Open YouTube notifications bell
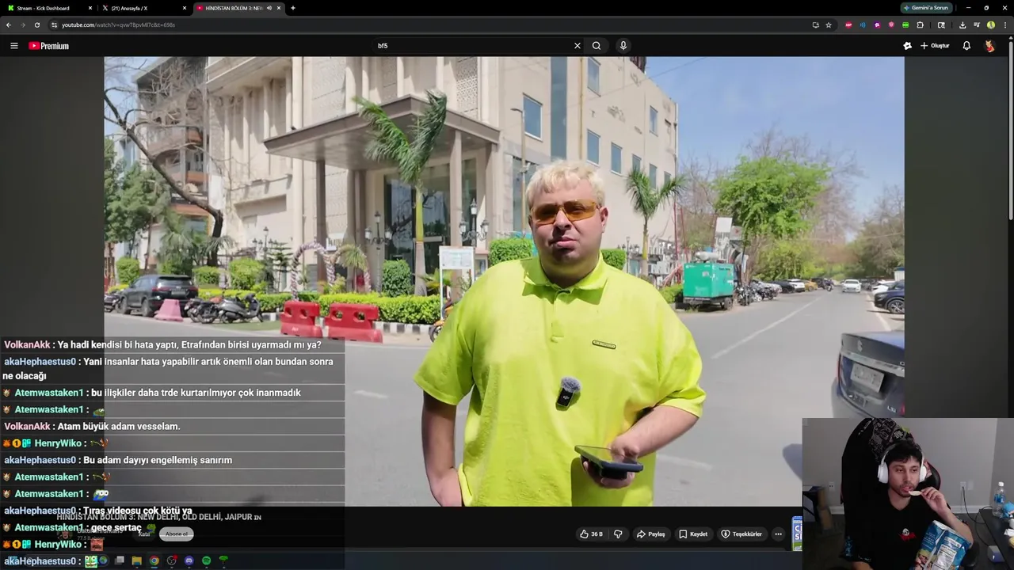The image size is (1014, 570). click(x=966, y=46)
